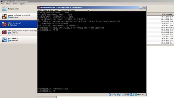Click the W2 Windows machine icon in Manager
This screenshot has width=174, height=98.
pyautogui.click(x=4, y=40)
